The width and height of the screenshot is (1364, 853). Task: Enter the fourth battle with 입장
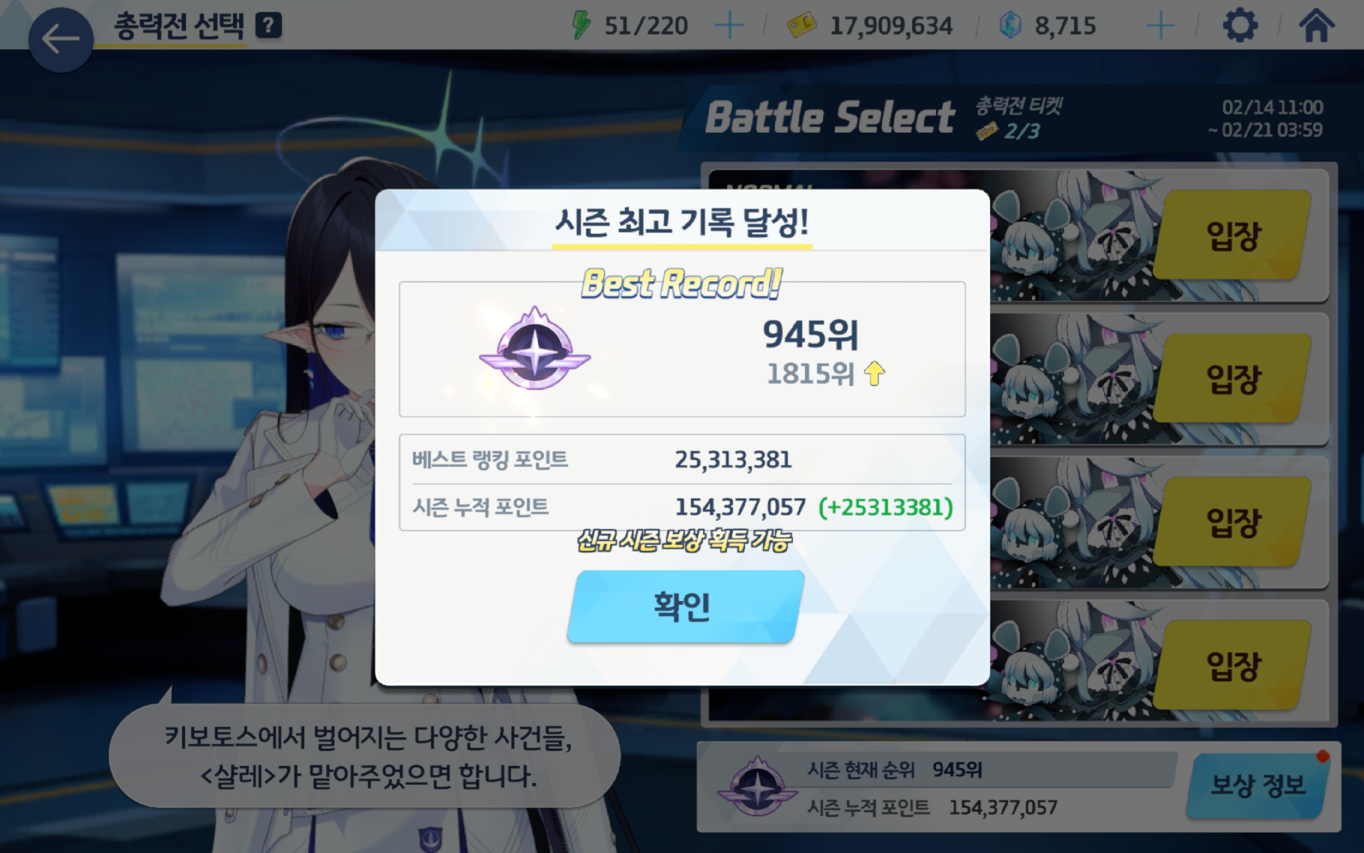coord(1232,665)
